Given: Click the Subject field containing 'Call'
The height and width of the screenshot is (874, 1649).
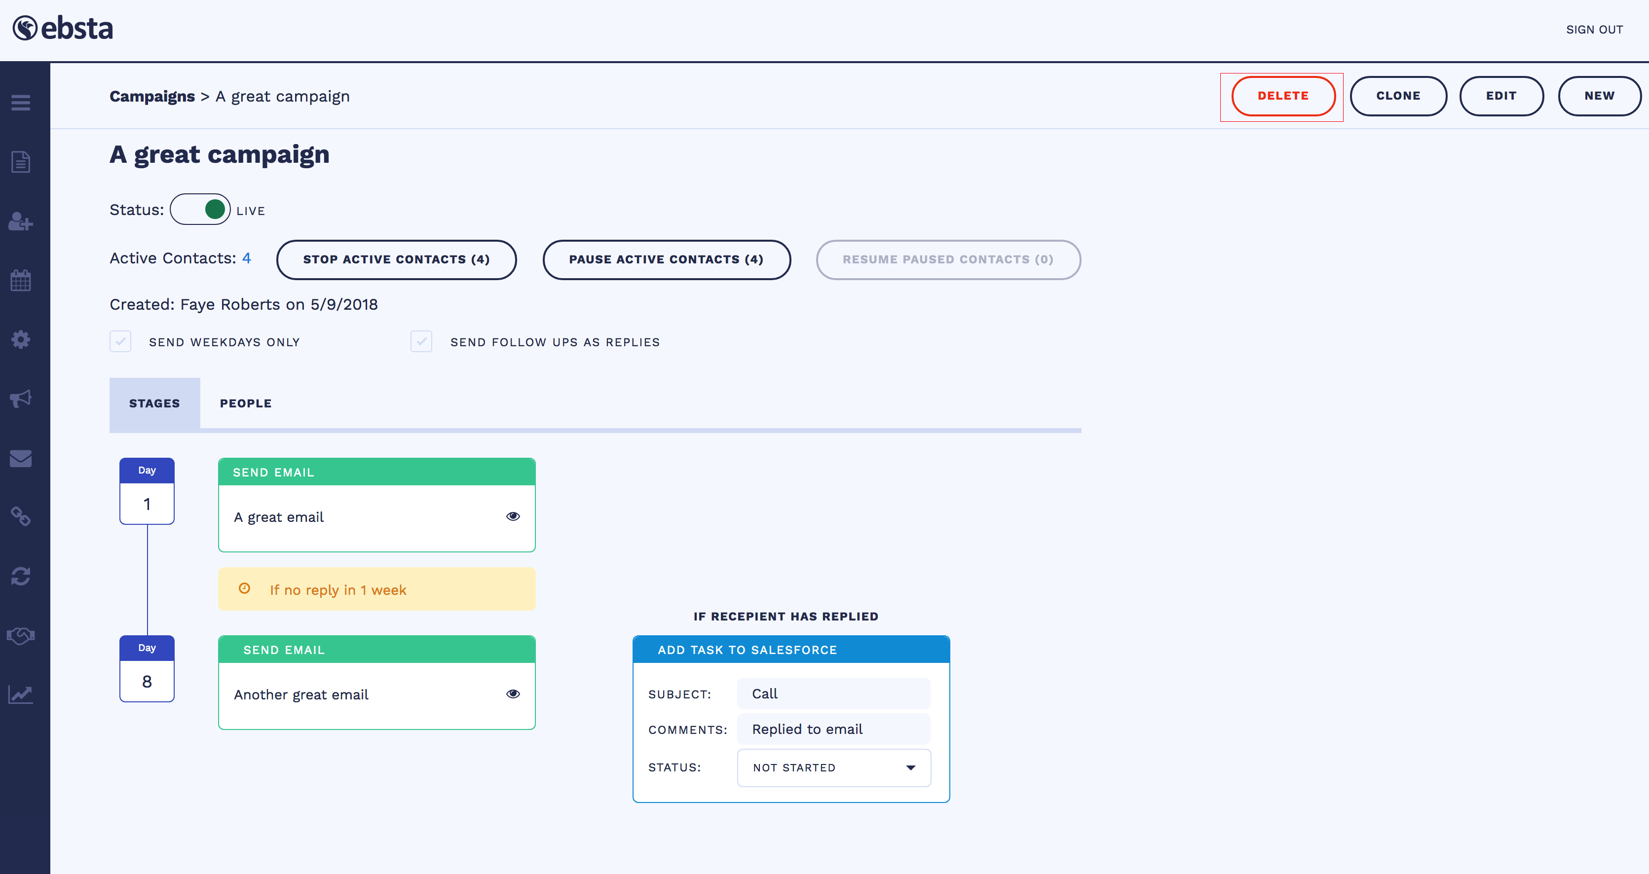Looking at the screenshot, I should (833, 693).
